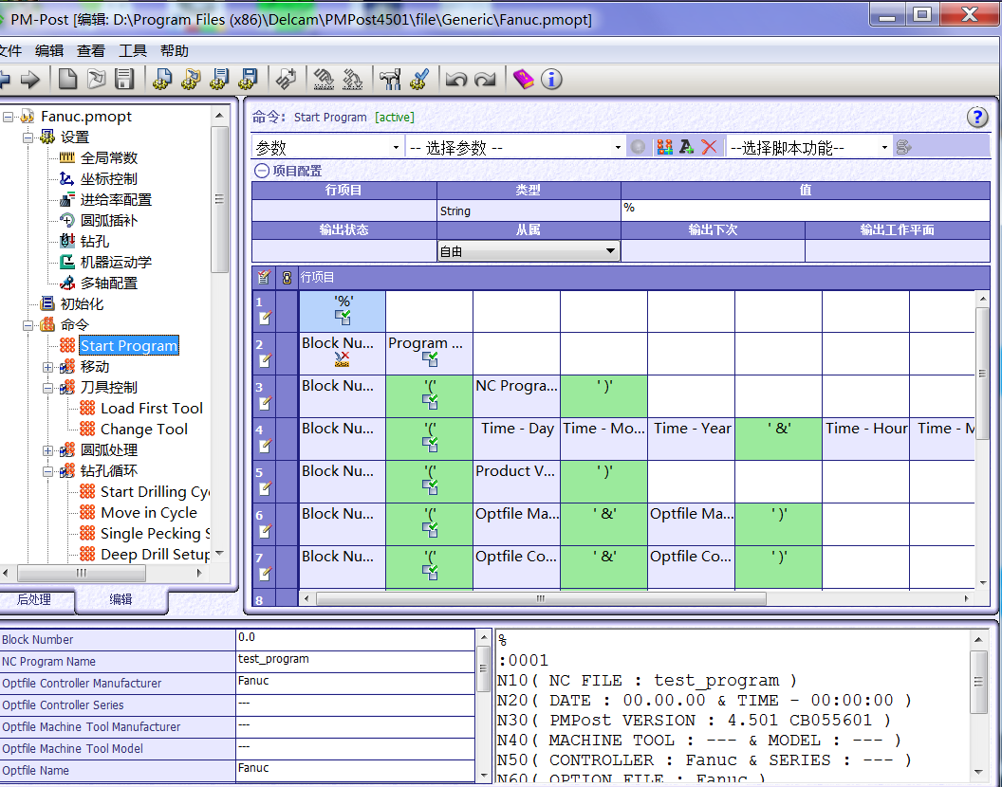
Task: Open a session with the folder icon
Action: (x=97, y=80)
